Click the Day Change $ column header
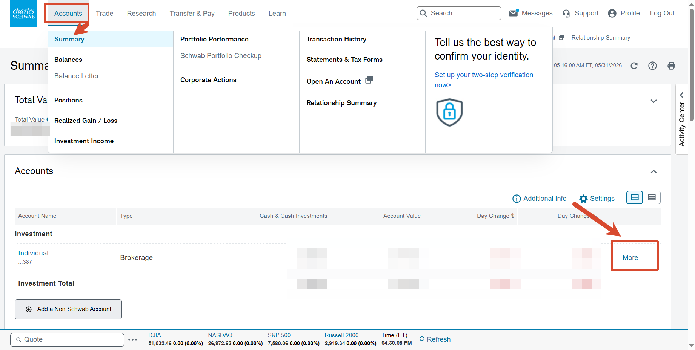 [495, 216]
